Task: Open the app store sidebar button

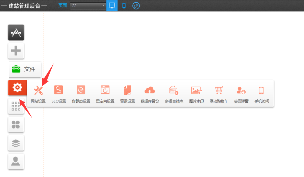Action: 16,32
